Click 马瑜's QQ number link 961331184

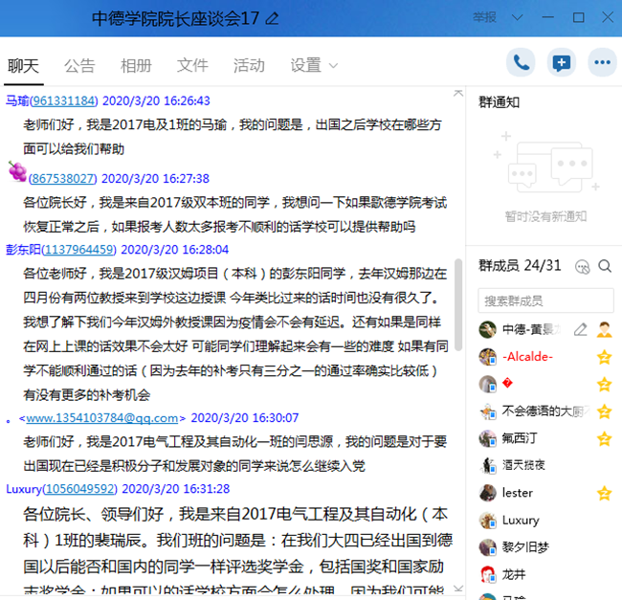63,100
